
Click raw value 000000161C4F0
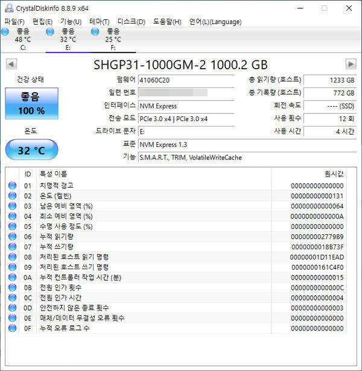tap(317, 267)
